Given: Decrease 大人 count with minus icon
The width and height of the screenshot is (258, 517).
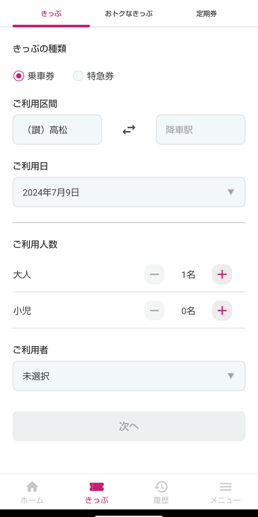Looking at the screenshot, I should click(154, 274).
